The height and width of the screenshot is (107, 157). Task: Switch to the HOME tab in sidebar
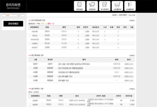8,16
